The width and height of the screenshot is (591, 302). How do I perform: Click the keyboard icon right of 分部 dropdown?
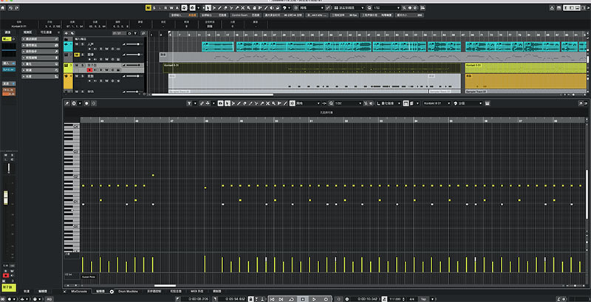(x=488, y=103)
